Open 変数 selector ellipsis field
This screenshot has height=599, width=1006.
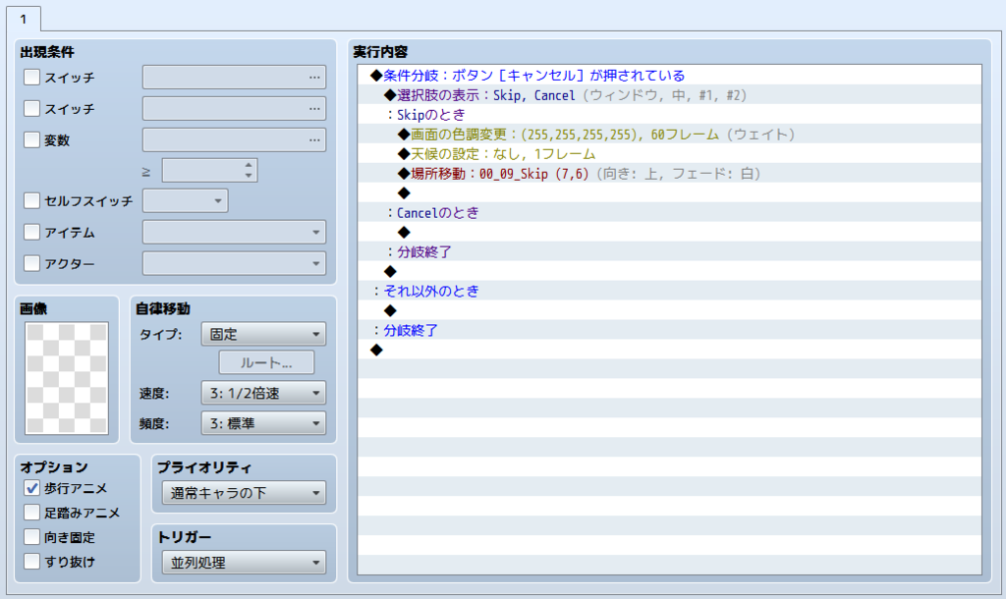point(234,139)
